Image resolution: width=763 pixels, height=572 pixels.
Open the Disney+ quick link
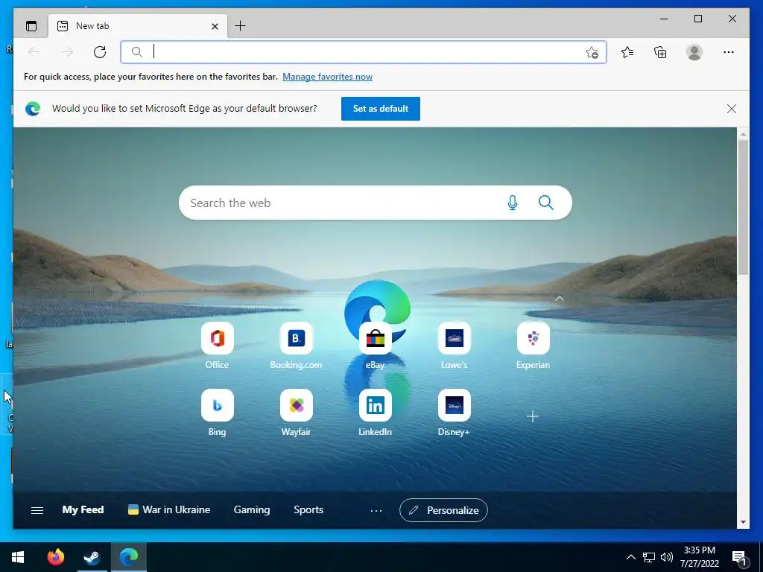(454, 413)
